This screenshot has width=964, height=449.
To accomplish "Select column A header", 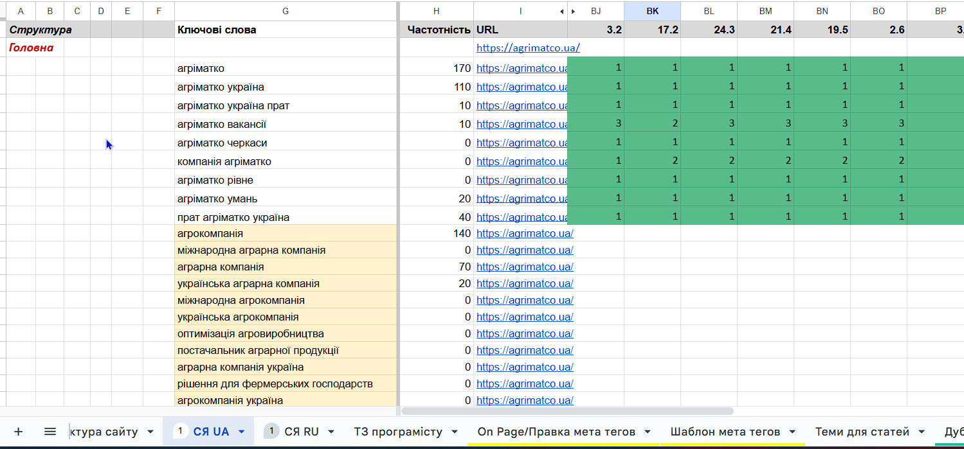I will [21, 11].
